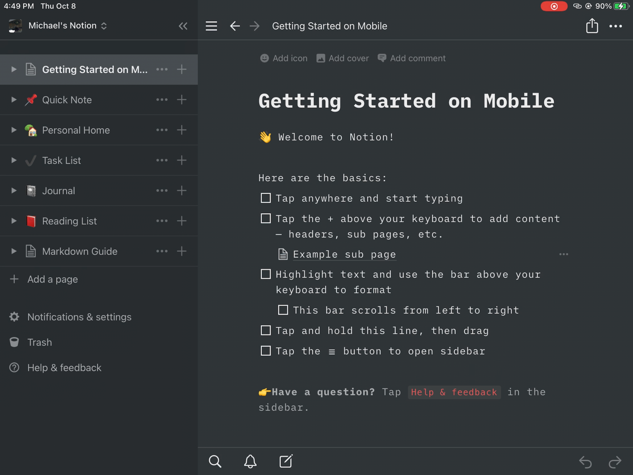
Task: Tap the search magnifier icon
Action: [215, 461]
